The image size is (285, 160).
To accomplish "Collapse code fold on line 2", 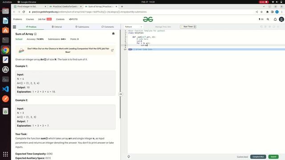I will pyautogui.click(x=127, y=33).
